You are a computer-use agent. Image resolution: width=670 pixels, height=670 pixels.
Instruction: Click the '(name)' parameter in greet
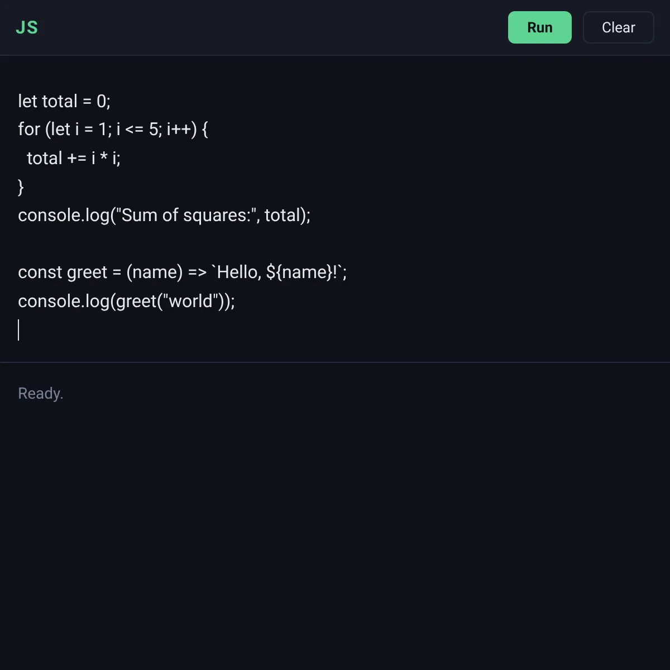tap(155, 272)
